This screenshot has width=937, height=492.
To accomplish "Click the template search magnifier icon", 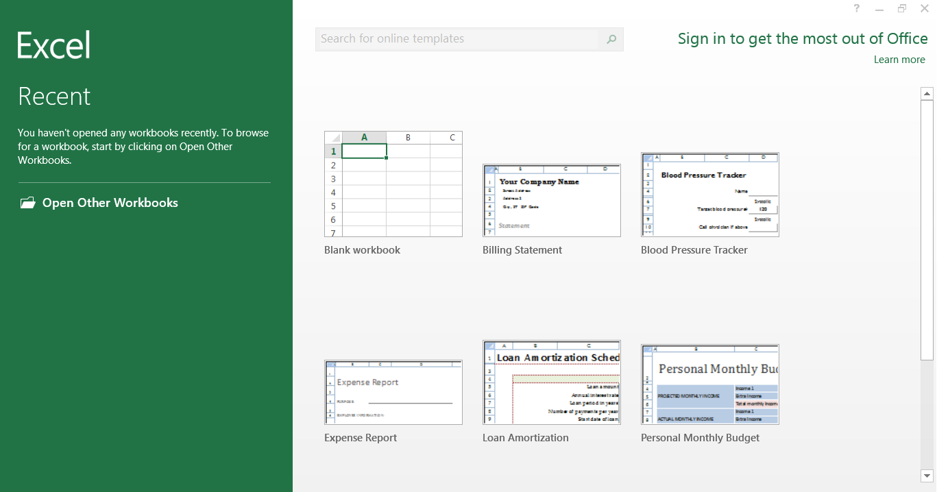I will [611, 39].
